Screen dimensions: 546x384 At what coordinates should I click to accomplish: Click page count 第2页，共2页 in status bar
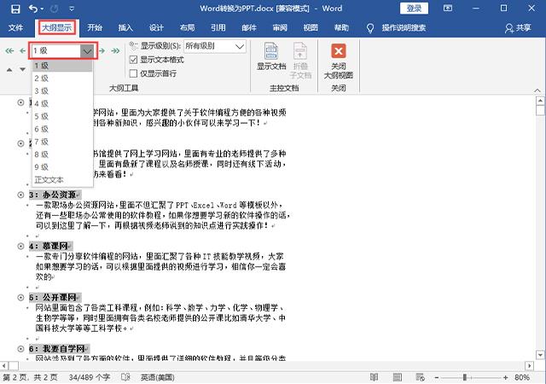point(30,377)
